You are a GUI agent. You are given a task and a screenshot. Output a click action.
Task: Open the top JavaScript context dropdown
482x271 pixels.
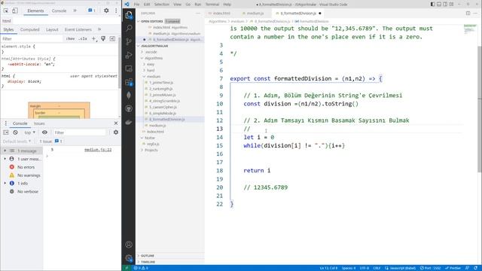click(29, 132)
